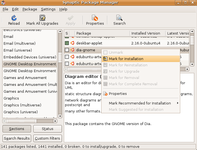Click the Apply checkmark icon
This screenshot has height=150, width=197.
[x=70, y=18]
